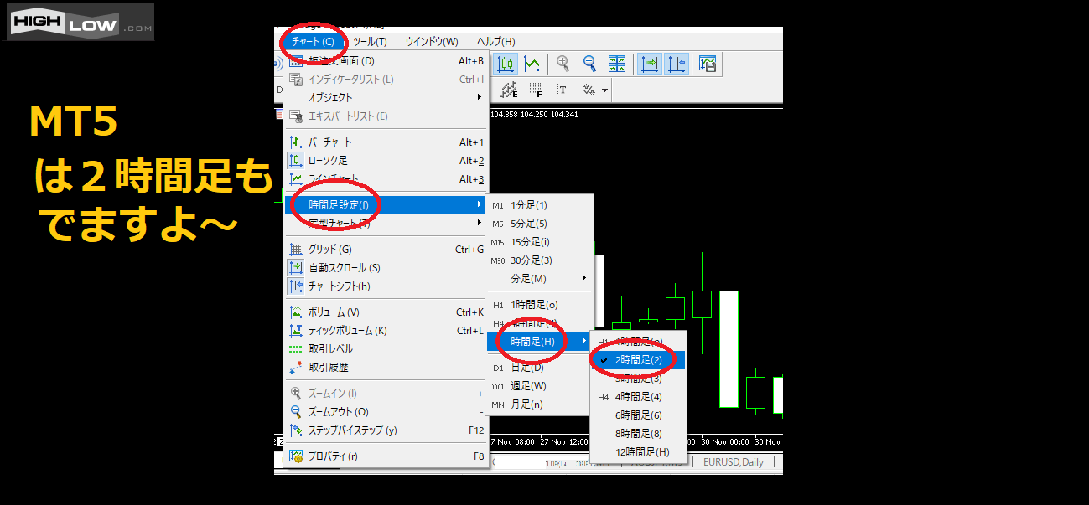Viewport: 1089px width, 505px height.
Task: Switch to the EURUSD,Daily chart tab
Action: 734,461
